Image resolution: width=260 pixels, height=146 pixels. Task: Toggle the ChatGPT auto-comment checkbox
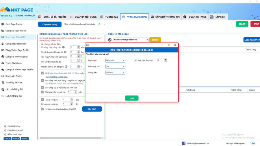(x=43, y=109)
